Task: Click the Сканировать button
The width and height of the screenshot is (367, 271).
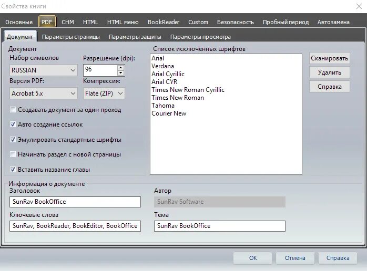Action: click(x=329, y=58)
